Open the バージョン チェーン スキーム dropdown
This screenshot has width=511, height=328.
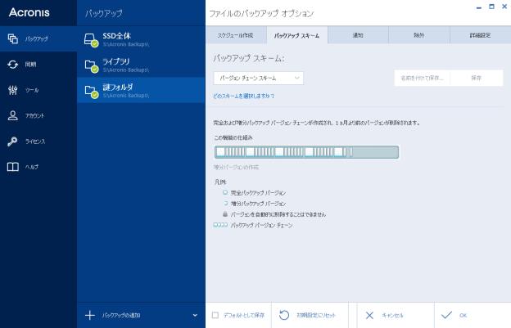pos(259,78)
